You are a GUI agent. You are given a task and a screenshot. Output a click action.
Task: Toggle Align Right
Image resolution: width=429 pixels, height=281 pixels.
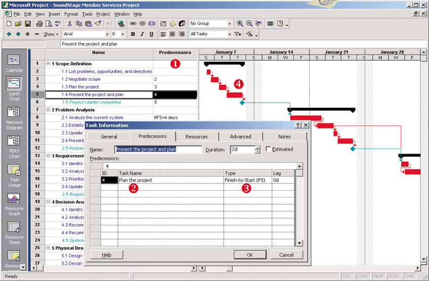182,34
